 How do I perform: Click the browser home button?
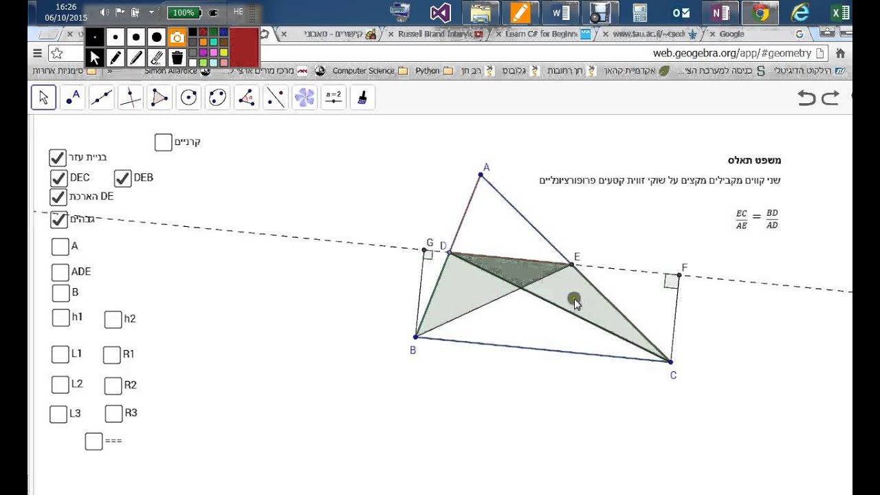[839, 54]
